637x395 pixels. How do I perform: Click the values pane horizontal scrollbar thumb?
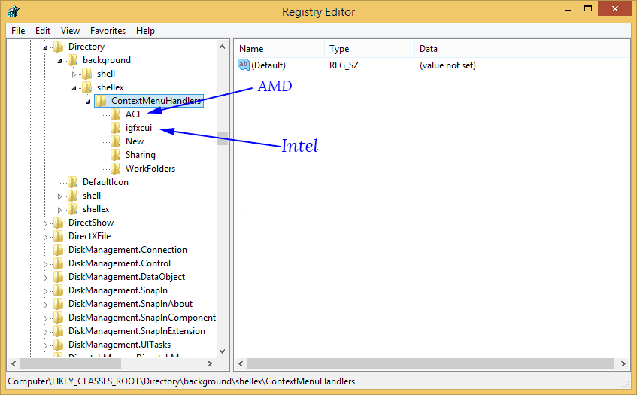(431, 363)
